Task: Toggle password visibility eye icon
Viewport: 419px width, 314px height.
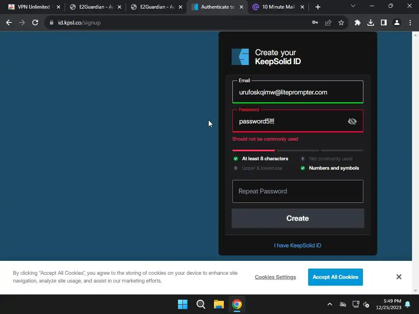Action: coord(352,121)
